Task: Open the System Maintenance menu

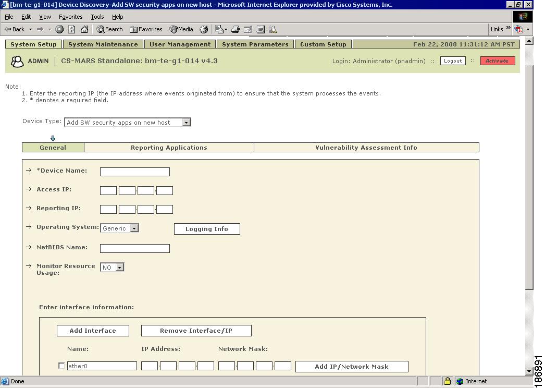Action: (103, 44)
